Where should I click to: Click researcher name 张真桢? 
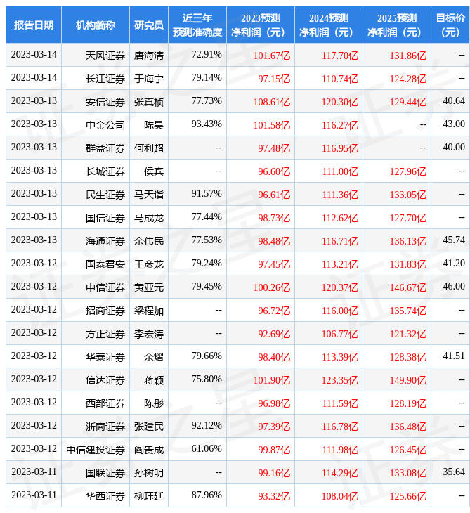[149, 102]
